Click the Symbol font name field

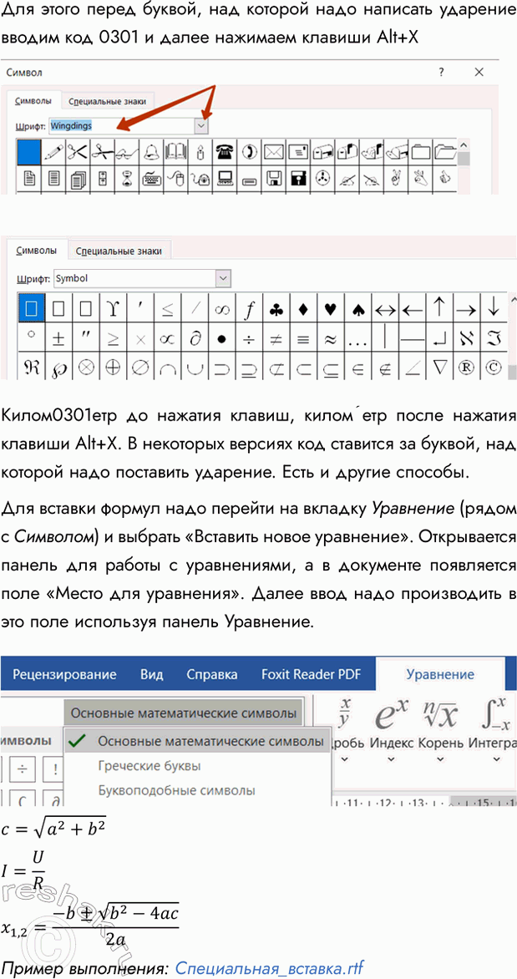tap(134, 278)
